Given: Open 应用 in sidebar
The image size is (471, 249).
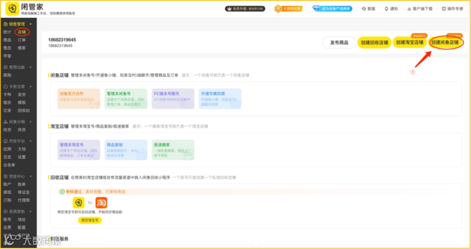Looking at the screenshot, I should 7,149.
